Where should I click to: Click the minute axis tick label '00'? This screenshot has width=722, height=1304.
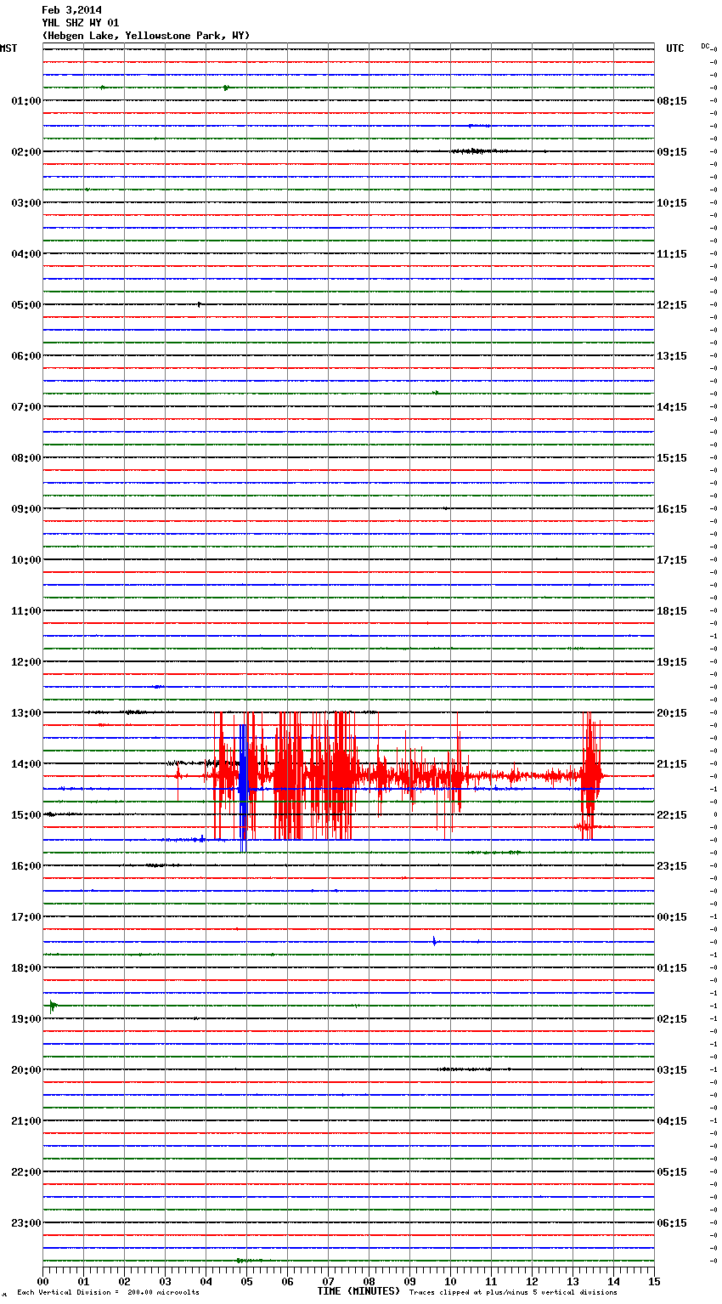(42, 1281)
